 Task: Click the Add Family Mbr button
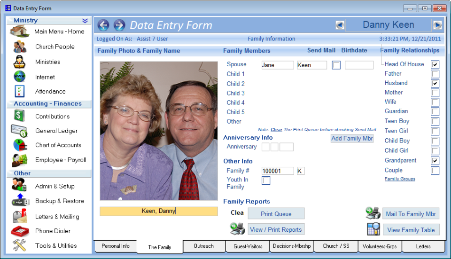pos(352,139)
